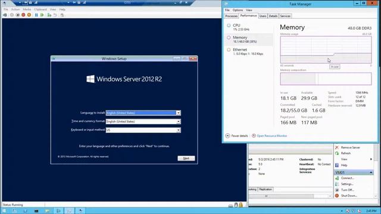Click the "18.1 GB" In use value

[x=288, y=98]
